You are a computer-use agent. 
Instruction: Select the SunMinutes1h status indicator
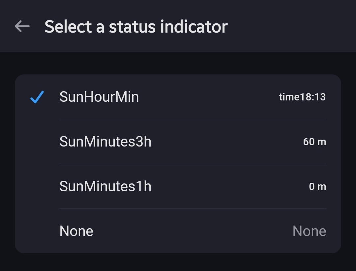[x=178, y=186]
